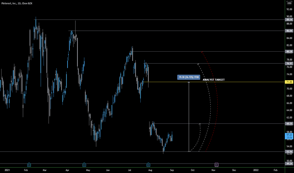The width and height of the screenshot is (294, 173).
Task: Click the Oct label on time axis
Action: click(192, 170)
